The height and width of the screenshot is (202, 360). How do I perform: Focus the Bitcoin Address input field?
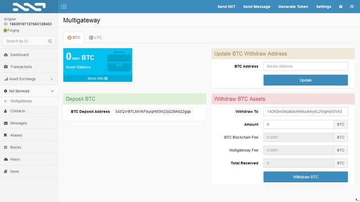[x=305, y=66]
